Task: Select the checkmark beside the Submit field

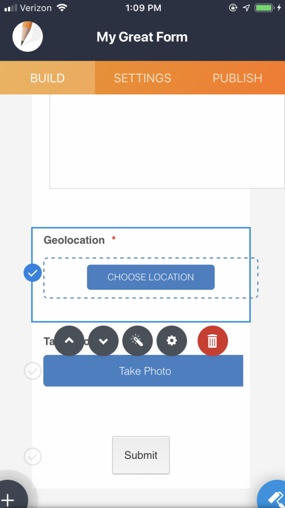Action: tap(33, 457)
